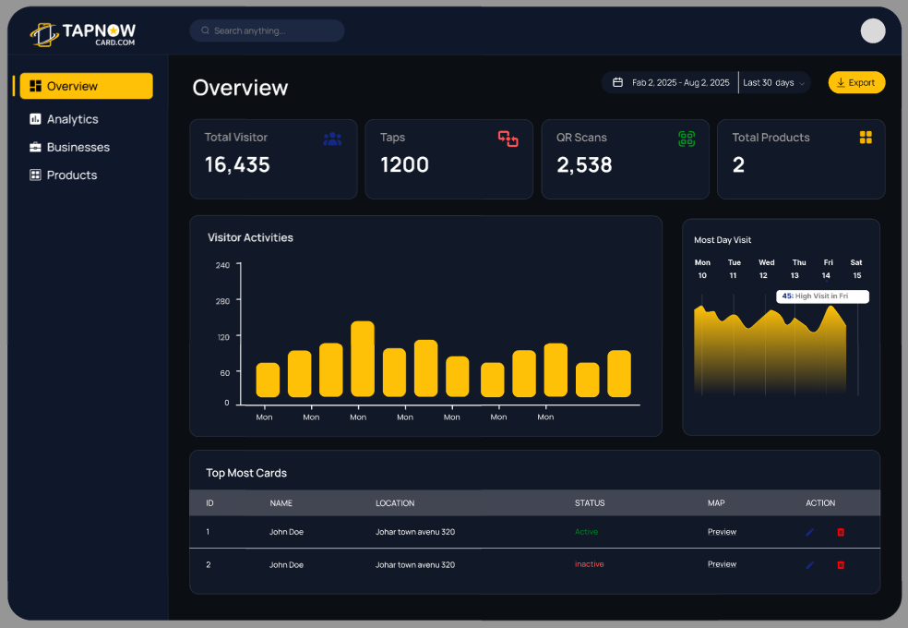
Task: Open the Last 30 days dropdown
Action: pyautogui.click(x=773, y=82)
